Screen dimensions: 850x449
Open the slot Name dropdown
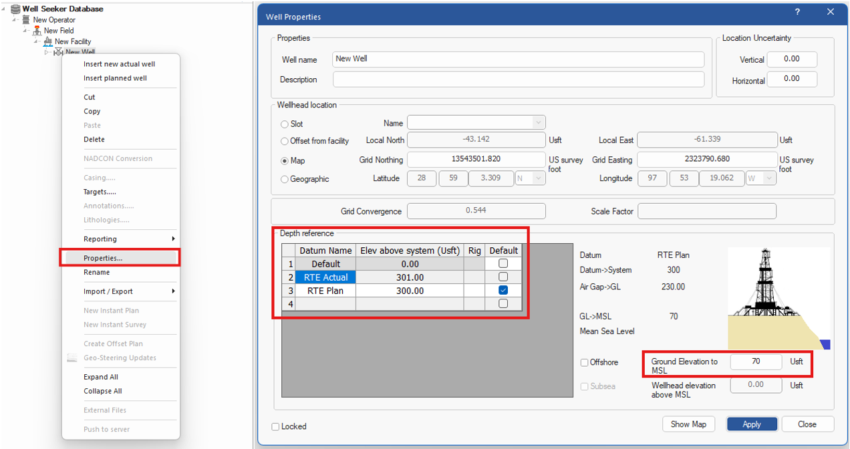(x=538, y=123)
